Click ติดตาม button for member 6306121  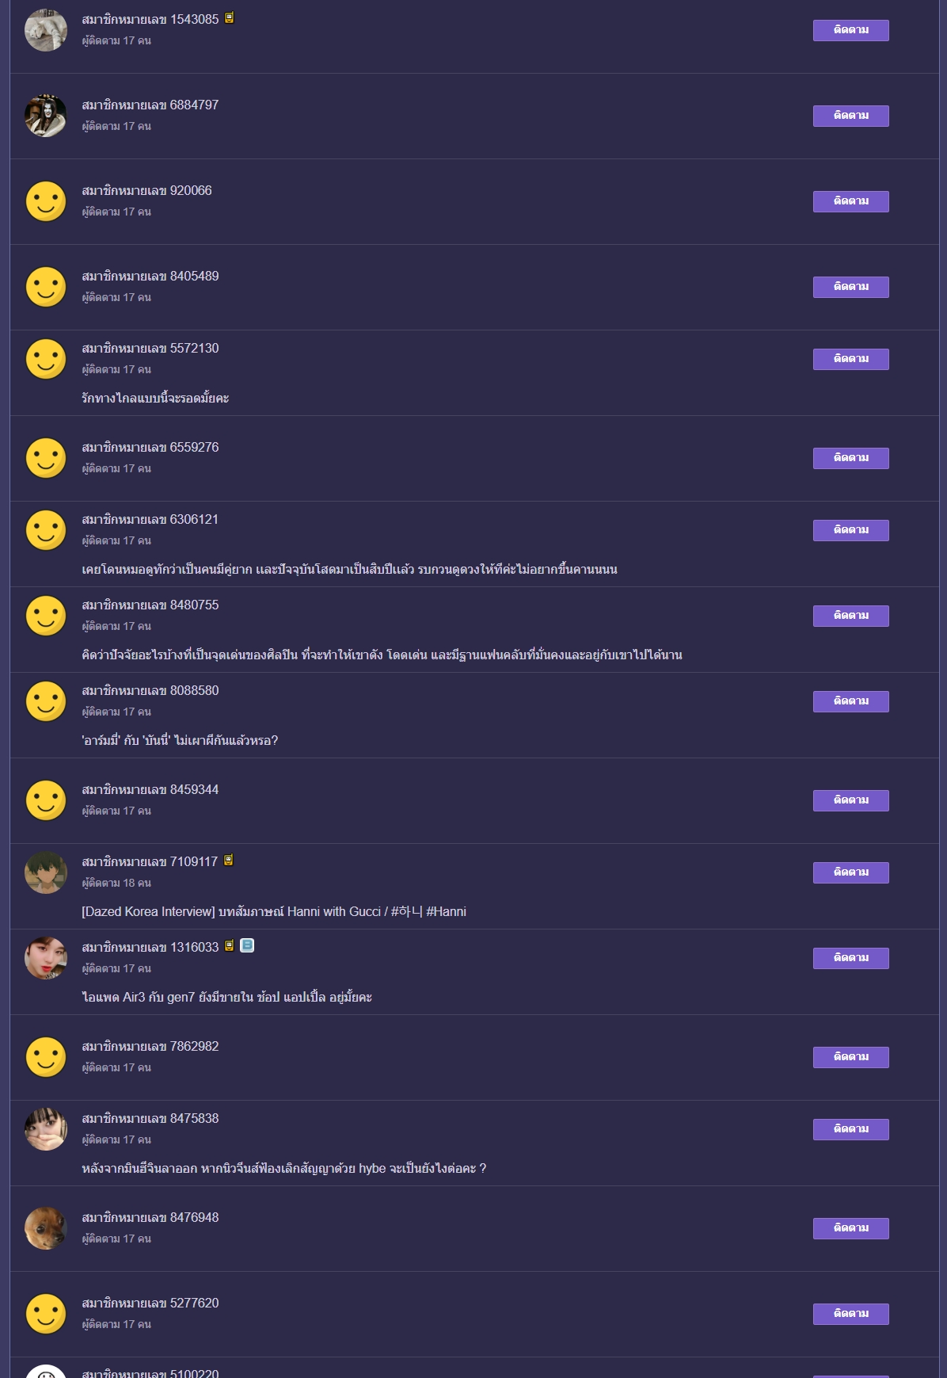pos(850,530)
